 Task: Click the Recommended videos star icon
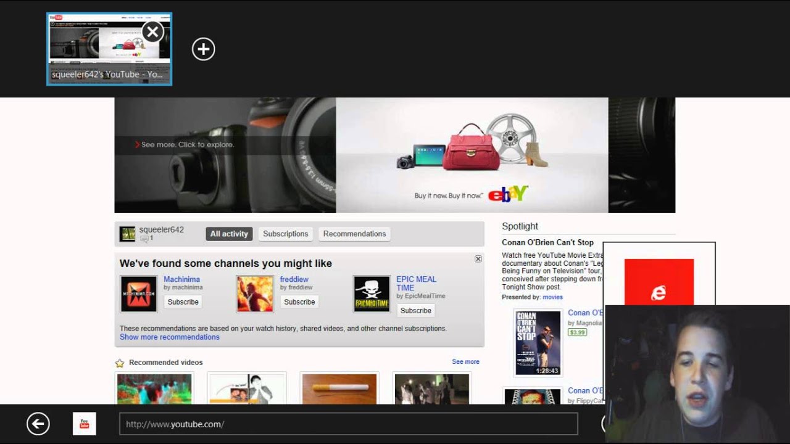(120, 363)
